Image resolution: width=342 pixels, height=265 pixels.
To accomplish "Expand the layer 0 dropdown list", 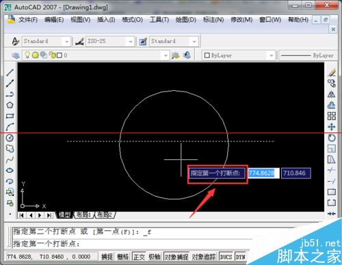I will click(166, 55).
